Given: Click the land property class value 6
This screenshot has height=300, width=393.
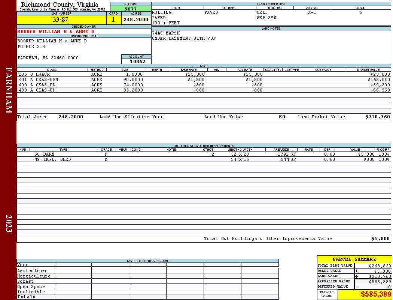Looking at the screenshot, I should (360, 12).
